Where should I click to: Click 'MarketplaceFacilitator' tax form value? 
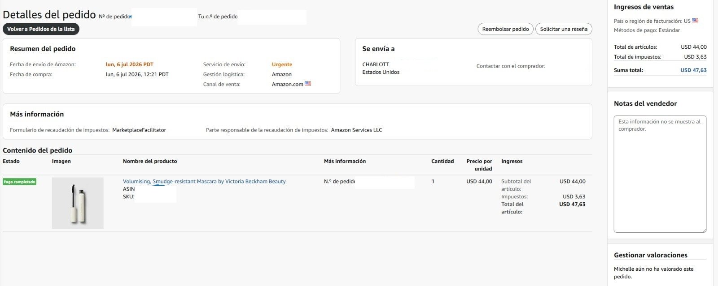pos(139,130)
